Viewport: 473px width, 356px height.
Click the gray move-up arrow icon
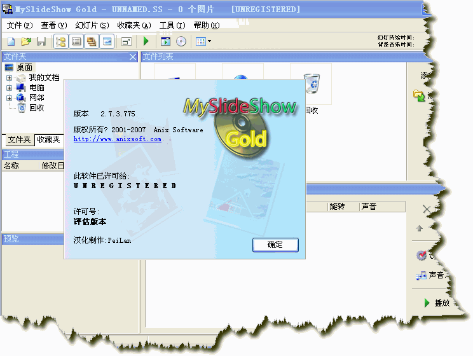click(x=420, y=228)
